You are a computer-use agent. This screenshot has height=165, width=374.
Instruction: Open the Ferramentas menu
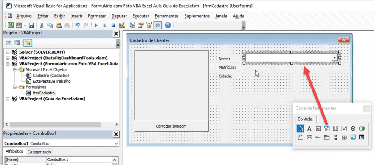tap(166, 16)
